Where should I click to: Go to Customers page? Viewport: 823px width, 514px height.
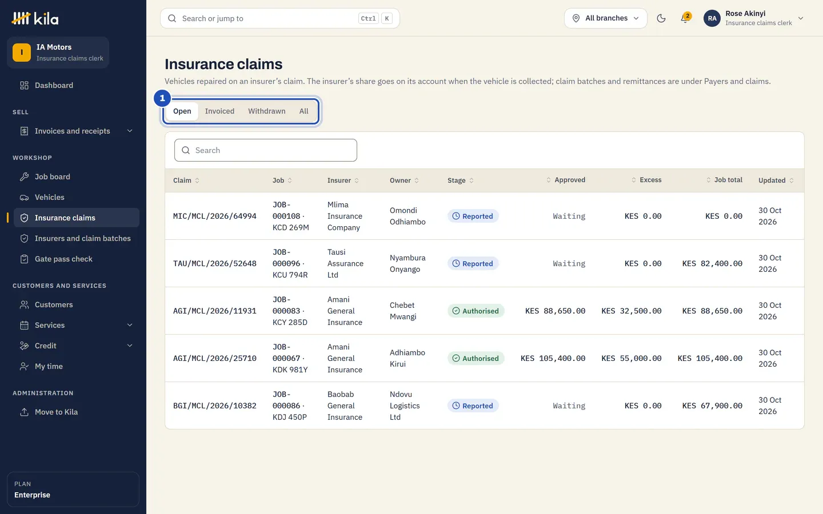pyautogui.click(x=73, y=305)
